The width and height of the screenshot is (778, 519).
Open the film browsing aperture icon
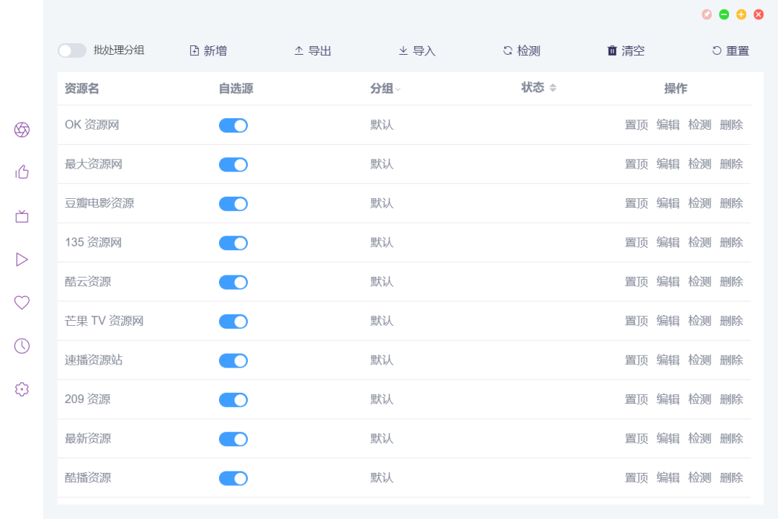click(x=22, y=130)
